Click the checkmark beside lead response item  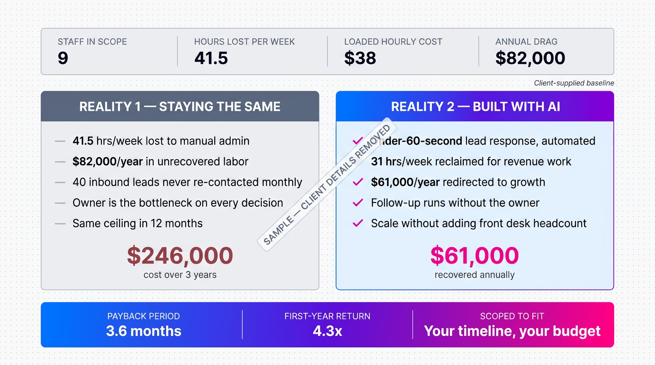point(357,141)
